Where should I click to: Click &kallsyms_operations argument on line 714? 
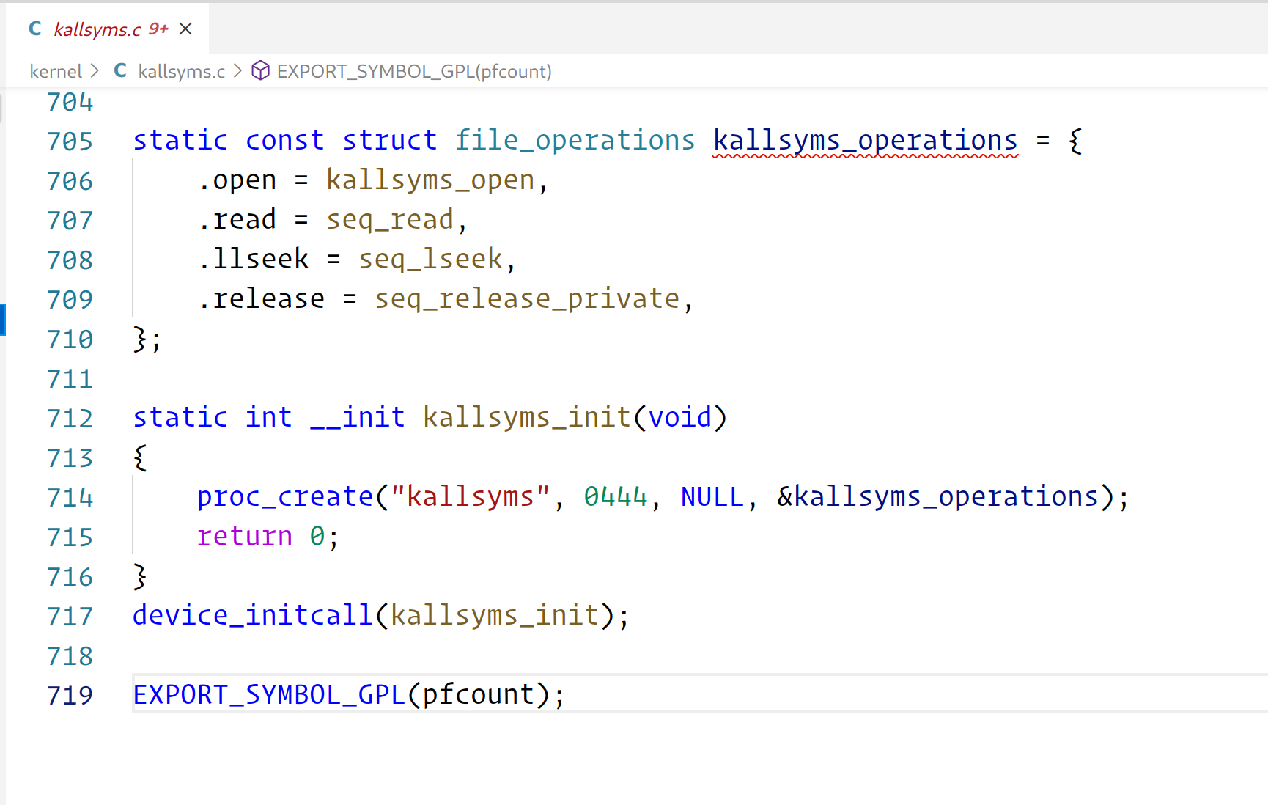pos(938,496)
